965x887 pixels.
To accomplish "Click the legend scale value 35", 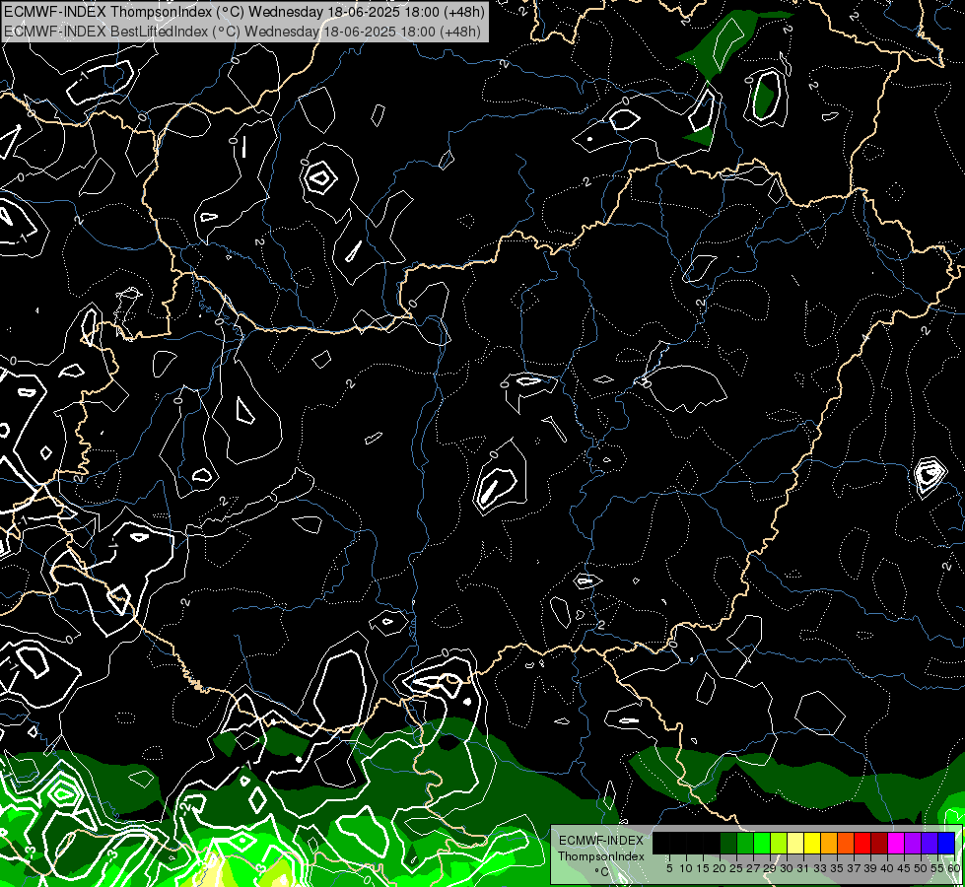I will pos(837,868).
